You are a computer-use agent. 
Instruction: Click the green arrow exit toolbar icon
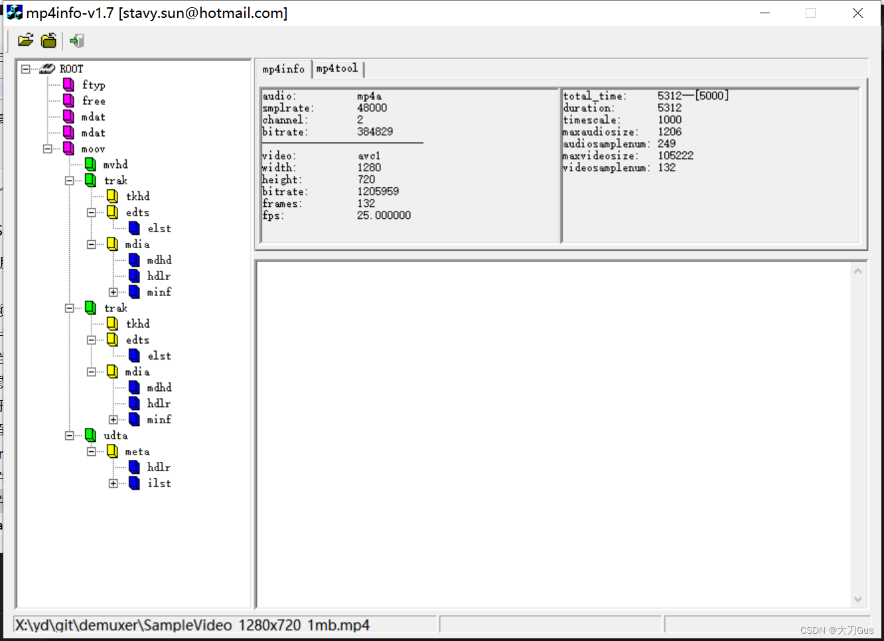[x=77, y=40]
